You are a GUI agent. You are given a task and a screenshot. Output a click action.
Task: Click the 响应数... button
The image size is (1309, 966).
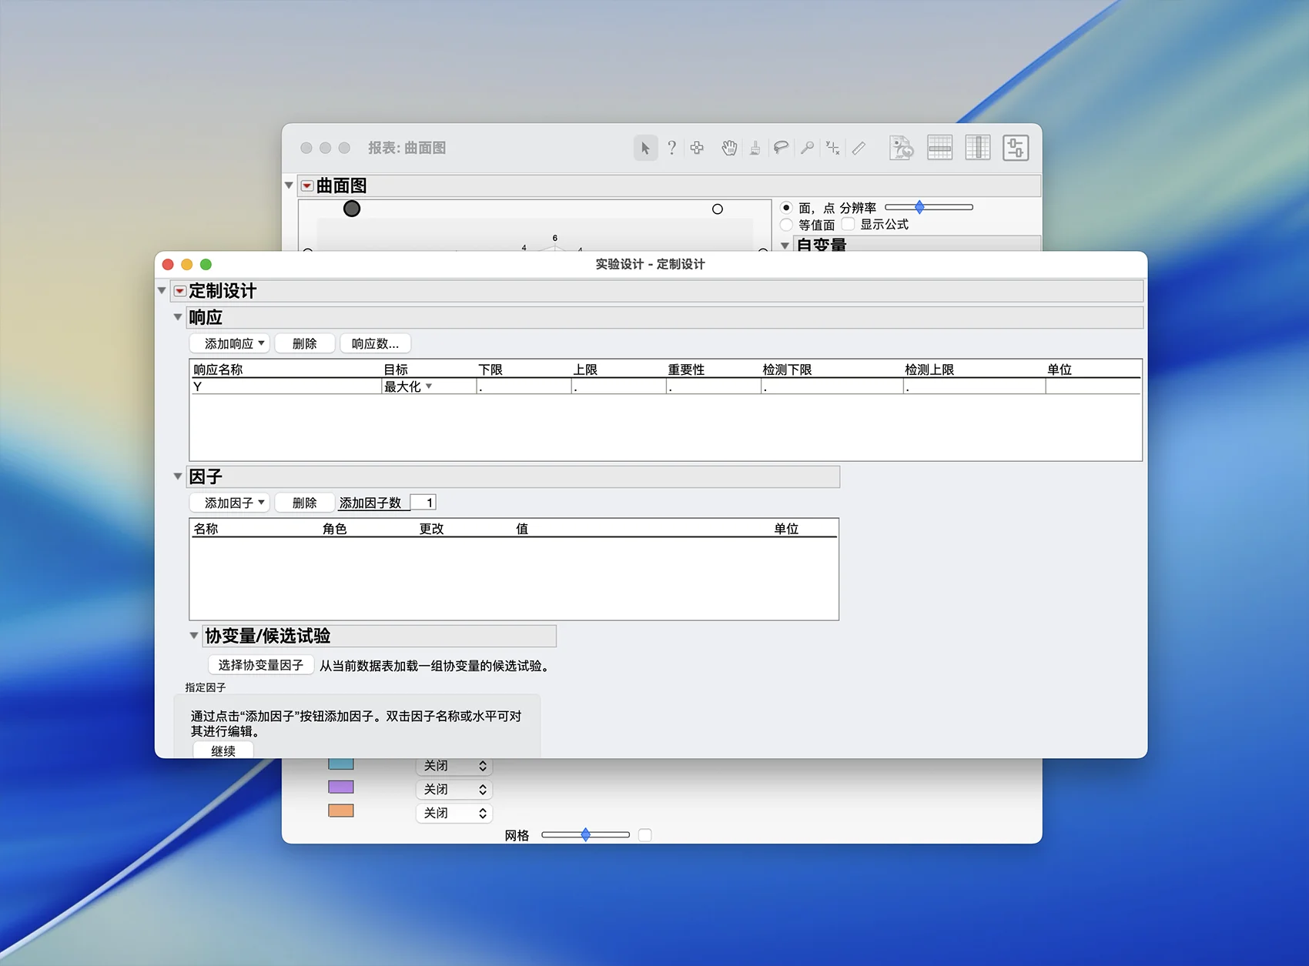[375, 343]
